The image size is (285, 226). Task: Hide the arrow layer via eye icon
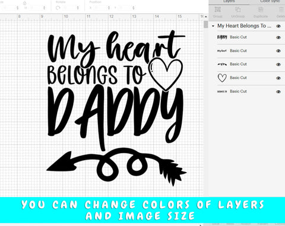pyautogui.click(x=278, y=65)
